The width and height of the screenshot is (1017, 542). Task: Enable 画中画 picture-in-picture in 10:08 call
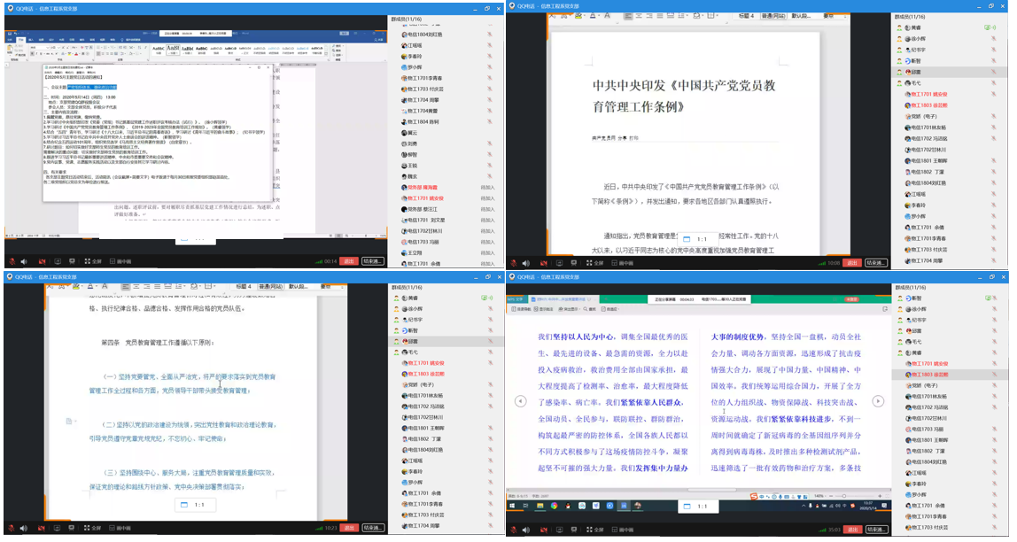tap(625, 263)
